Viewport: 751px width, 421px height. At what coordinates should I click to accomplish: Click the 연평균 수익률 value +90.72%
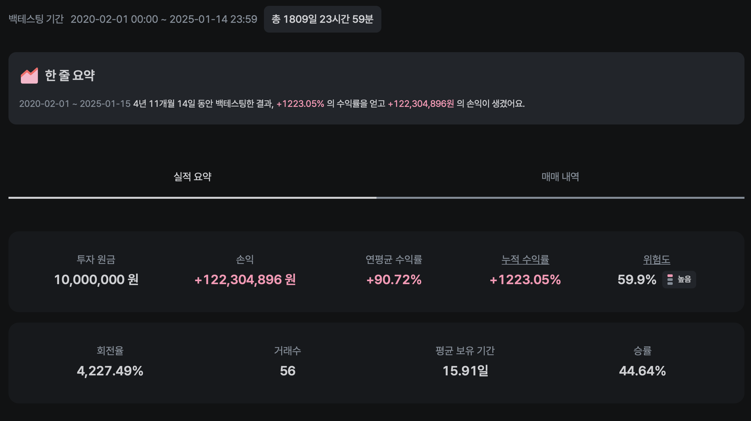click(394, 280)
